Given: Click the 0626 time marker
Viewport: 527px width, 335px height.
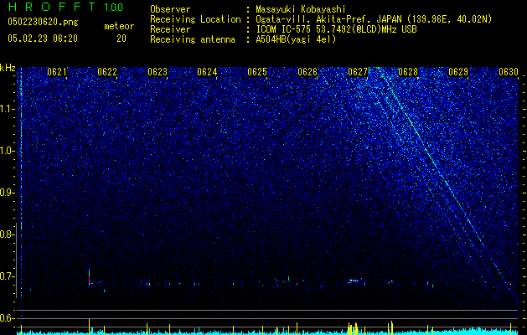Looking at the screenshot, I should click(307, 72).
